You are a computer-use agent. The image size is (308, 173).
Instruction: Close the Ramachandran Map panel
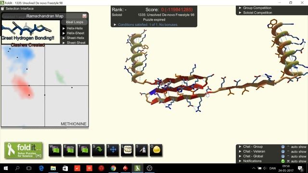pyautogui.click(x=85, y=16)
